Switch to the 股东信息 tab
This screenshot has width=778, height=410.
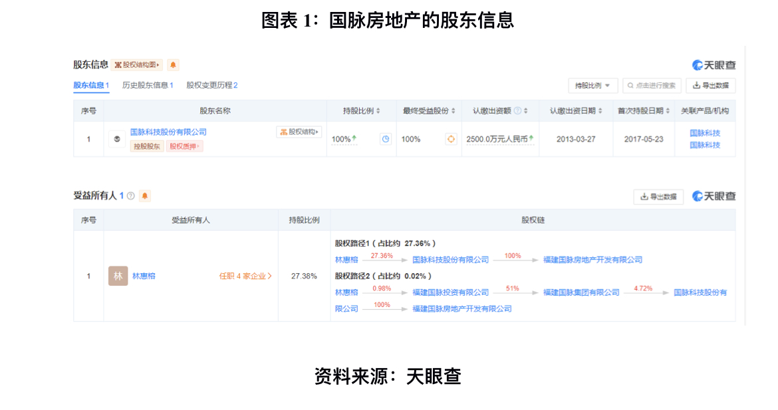pyautogui.click(x=91, y=85)
